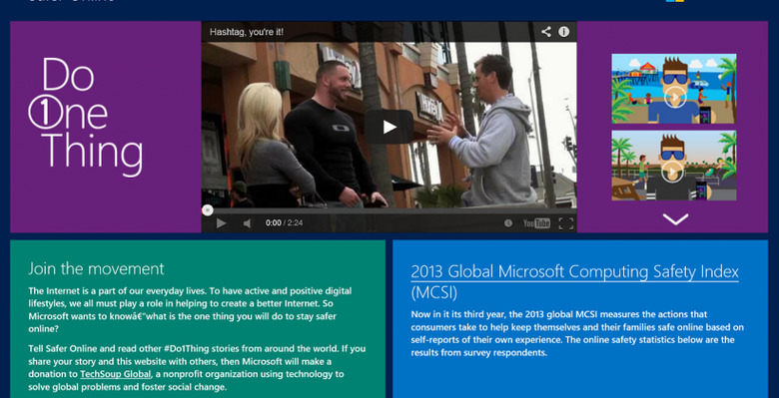Follow the TechSoup Global link
The height and width of the screenshot is (398, 779).
[115, 374]
